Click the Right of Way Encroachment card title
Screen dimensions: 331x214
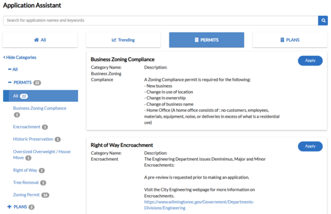pos(122,145)
